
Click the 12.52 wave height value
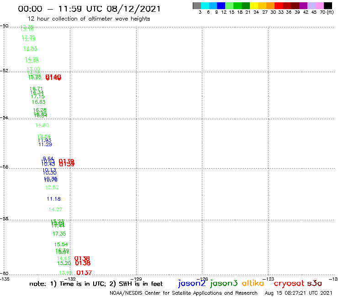[52, 187]
